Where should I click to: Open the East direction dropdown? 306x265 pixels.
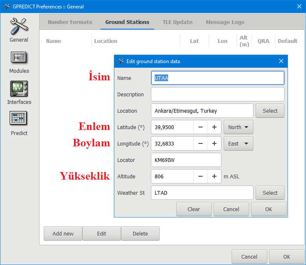(x=238, y=143)
